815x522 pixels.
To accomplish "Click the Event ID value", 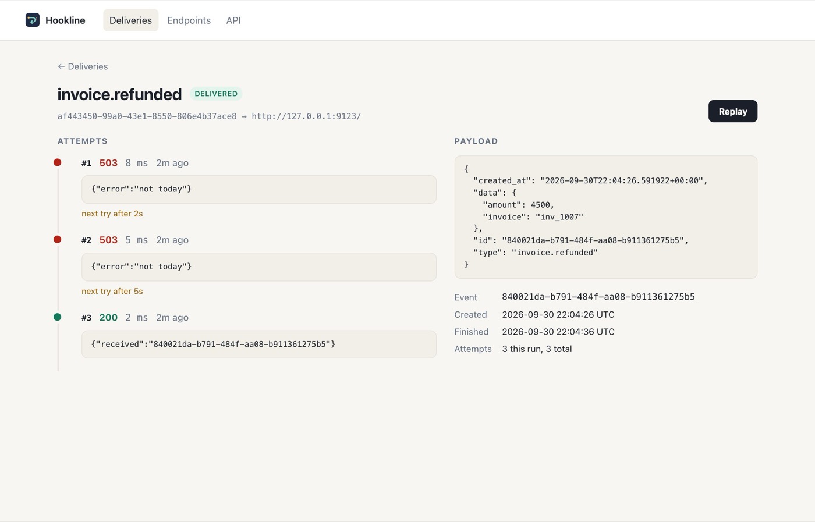I will click(598, 297).
